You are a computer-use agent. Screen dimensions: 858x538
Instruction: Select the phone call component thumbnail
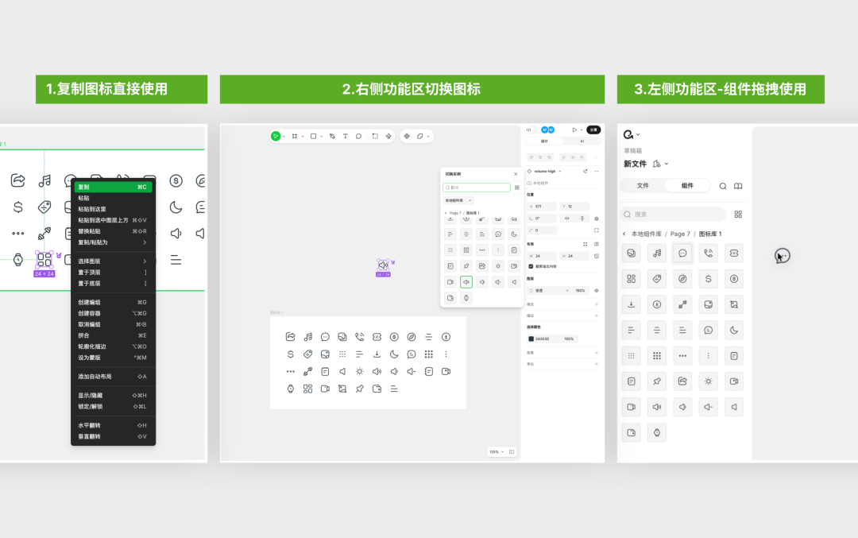pyautogui.click(x=708, y=253)
